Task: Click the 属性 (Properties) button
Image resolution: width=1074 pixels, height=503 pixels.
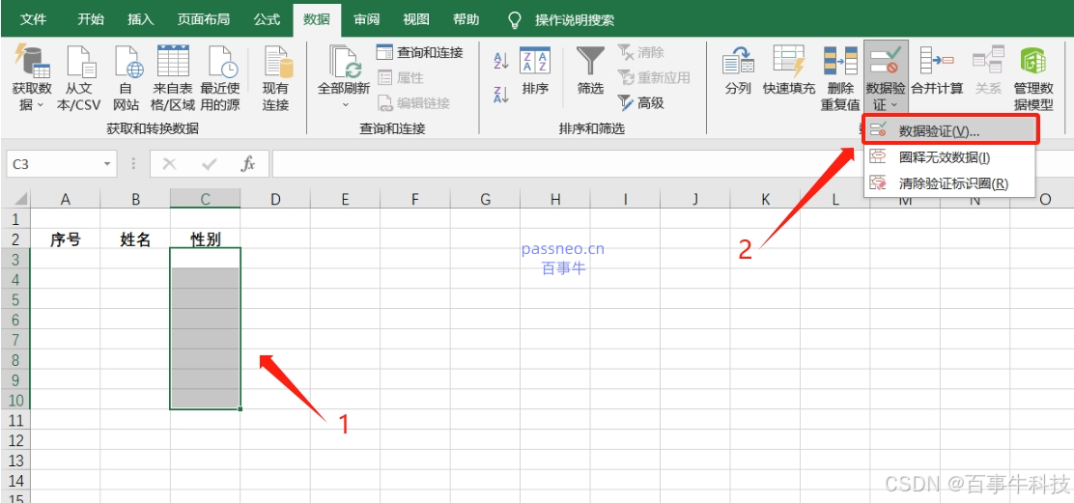Action: coord(401,78)
